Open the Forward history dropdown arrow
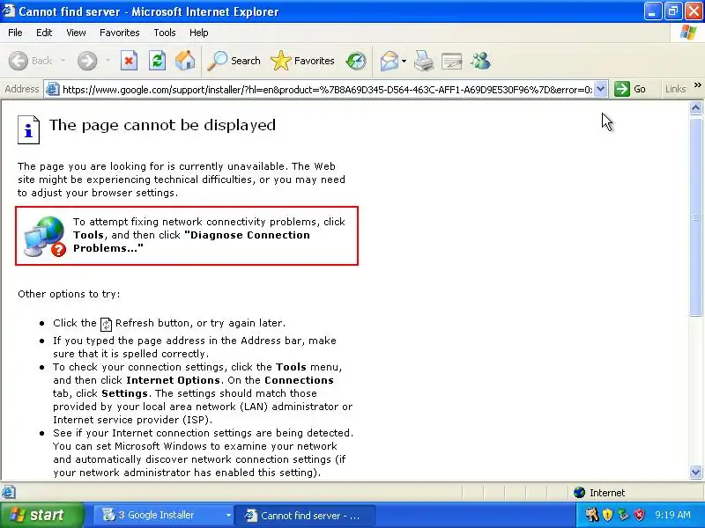Viewport: 705px width, 528px height. (x=108, y=61)
